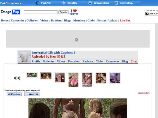The image size is (158, 118).
Task: Open the uploader's Fanbase tab
Action: point(88,61)
